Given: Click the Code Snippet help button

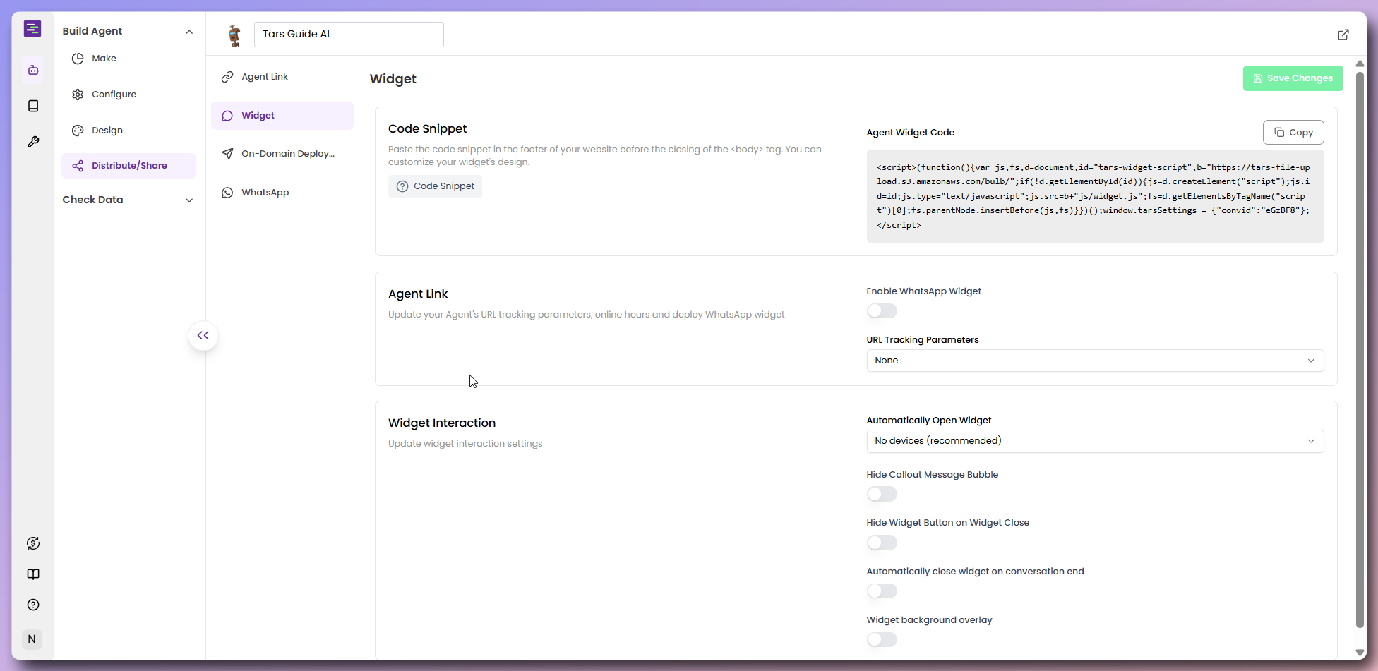Looking at the screenshot, I should click(435, 186).
